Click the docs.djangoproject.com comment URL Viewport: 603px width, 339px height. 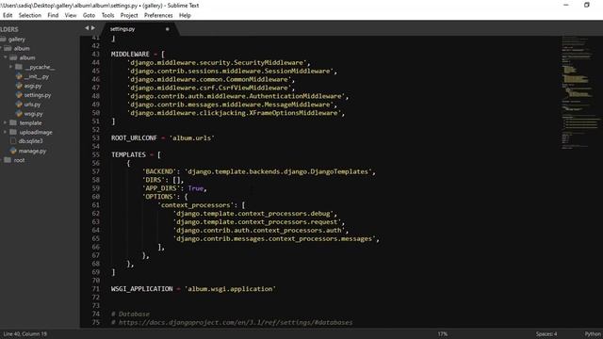coord(236,322)
